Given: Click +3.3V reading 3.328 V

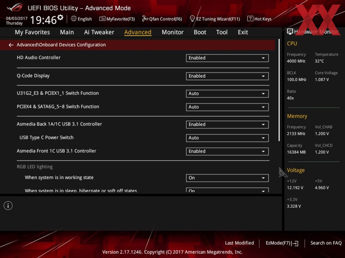Looking at the screenshot, I should pos(294,206).
